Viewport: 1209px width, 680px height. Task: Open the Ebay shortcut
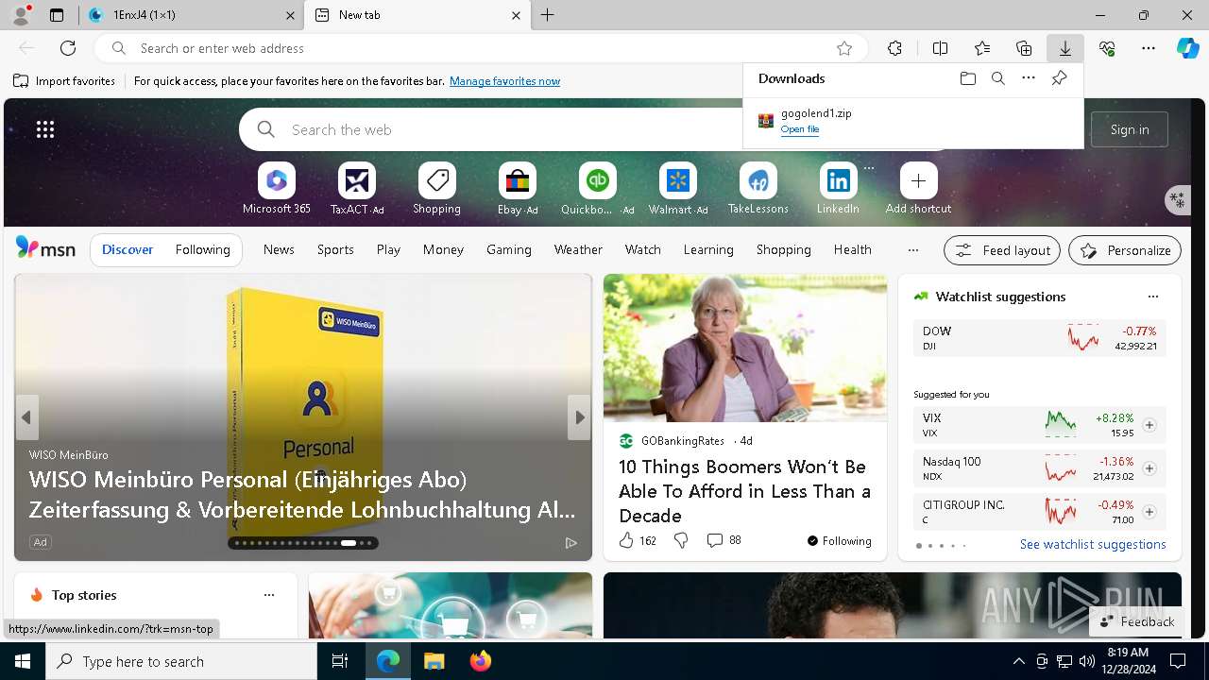[x=518, y=189]
